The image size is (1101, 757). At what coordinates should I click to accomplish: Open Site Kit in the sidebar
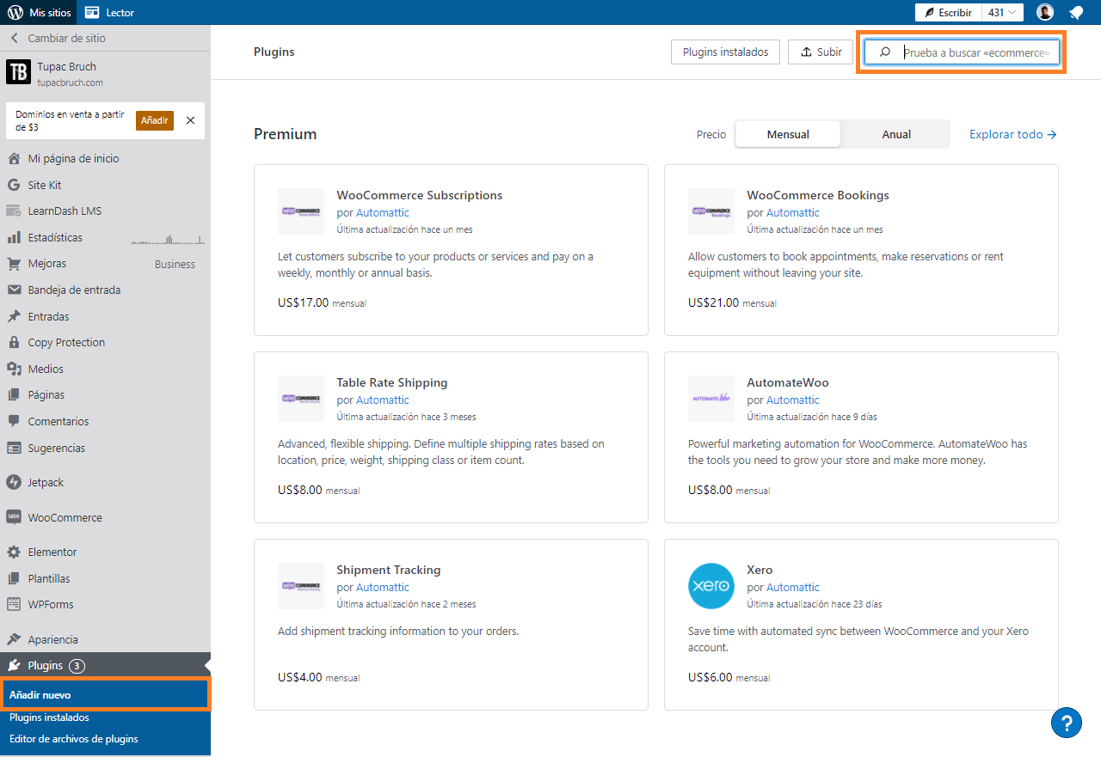(x=44, y=185)
